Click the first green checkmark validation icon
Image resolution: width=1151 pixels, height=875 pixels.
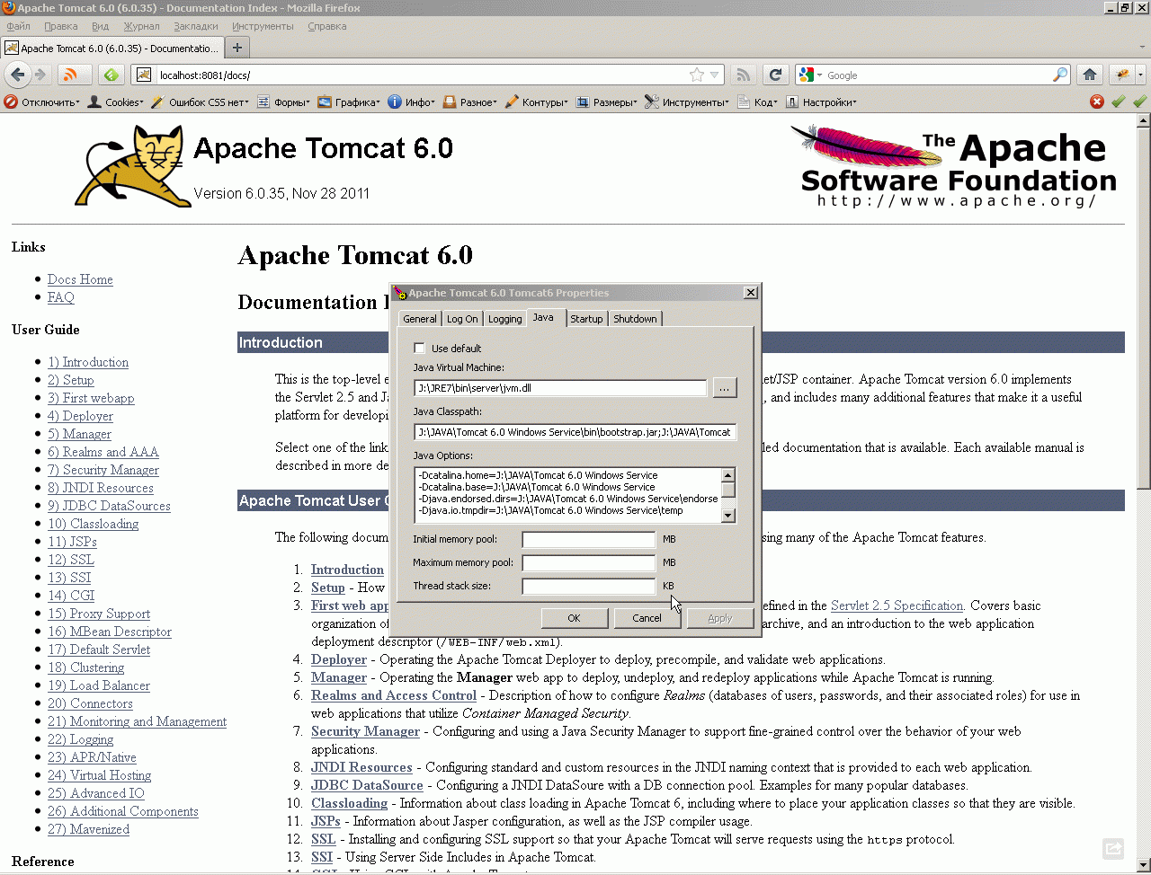click(x=1119, y=102)
